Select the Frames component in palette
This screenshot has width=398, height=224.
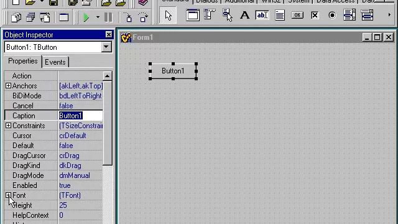[193, 15]
